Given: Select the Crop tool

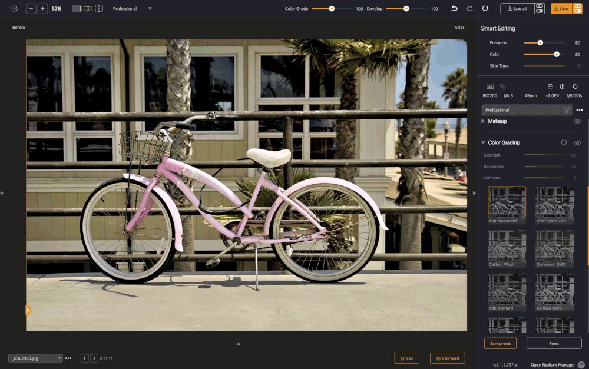Looking at the screenshot, I should [x=502, y=87].
